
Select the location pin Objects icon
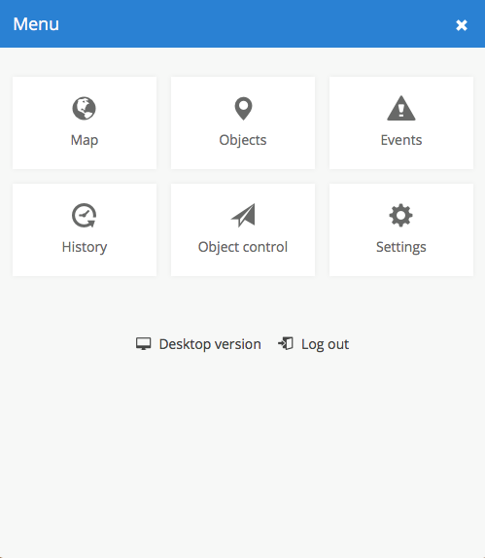[243, 109]
